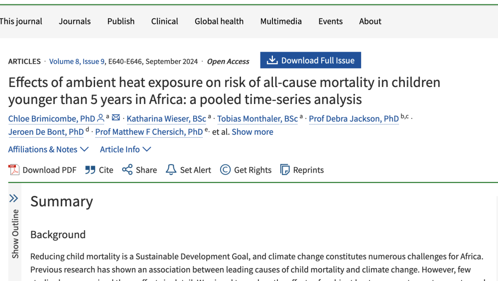Click the Download PDF icon

[x=14, y=170]
